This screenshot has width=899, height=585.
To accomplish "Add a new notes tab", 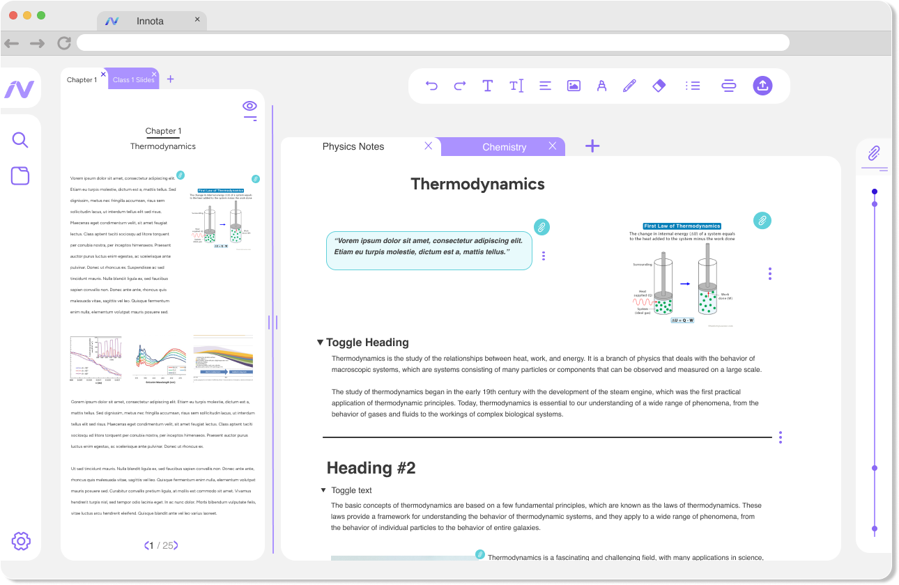I will pyautogui.click(x=592, y=146).
